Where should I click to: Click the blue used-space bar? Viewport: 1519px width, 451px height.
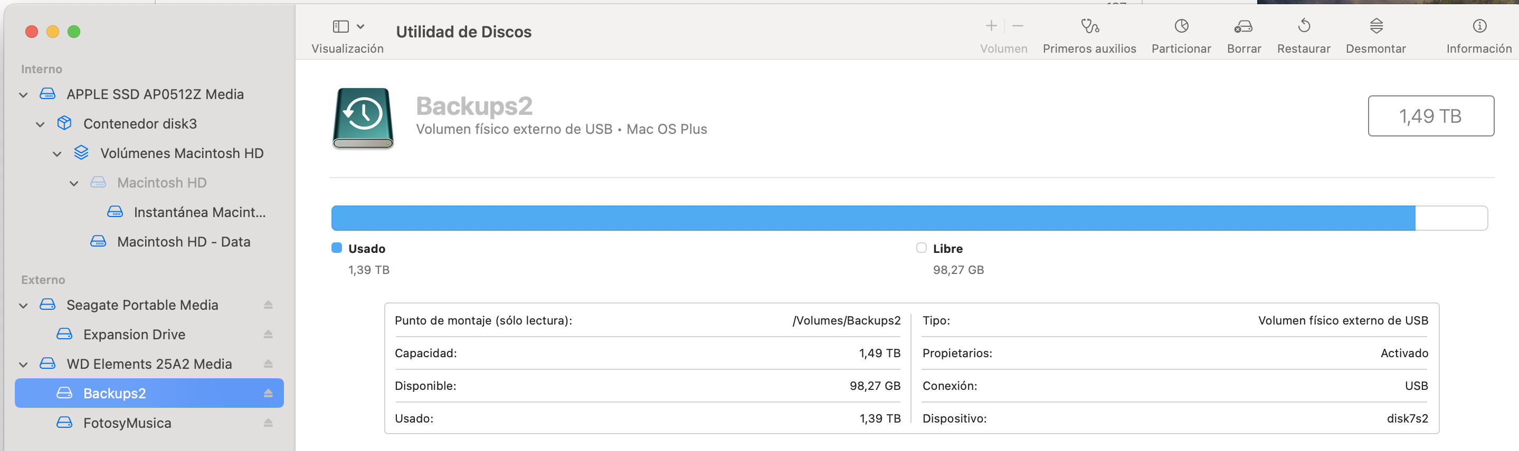873,219
